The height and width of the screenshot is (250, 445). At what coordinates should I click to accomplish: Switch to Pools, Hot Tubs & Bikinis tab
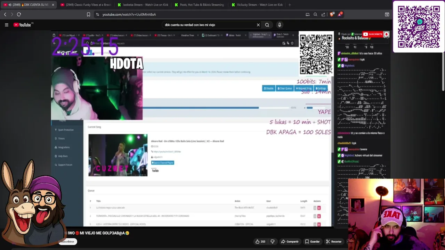[200, 5]
